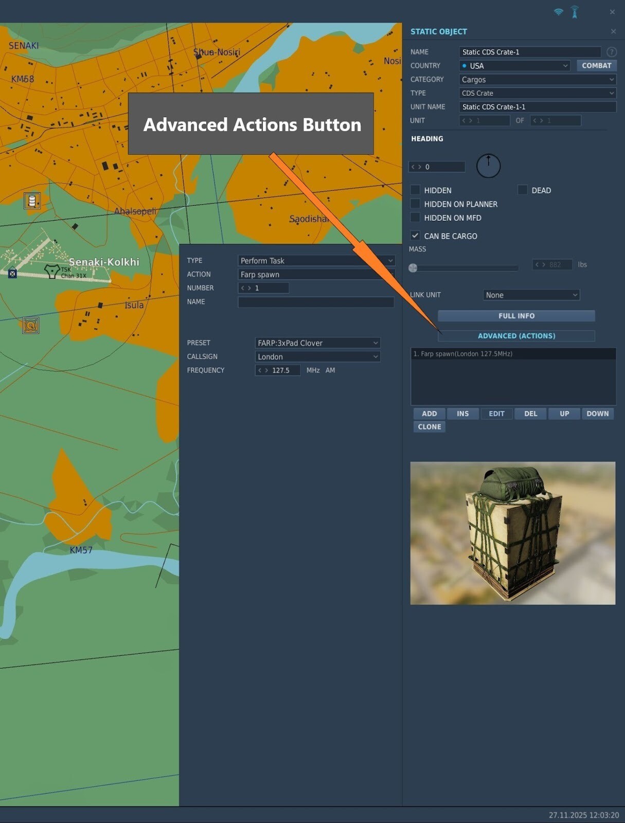Click the Isula town label on map
This screenshot has width=625, height=823.
134,305
